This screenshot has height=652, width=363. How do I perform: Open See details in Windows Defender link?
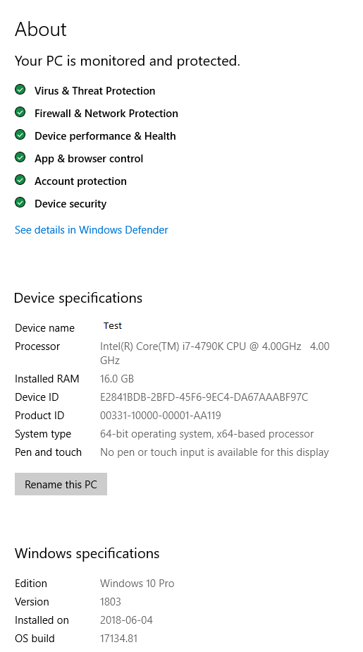pyautogui.click(x=92, y=230)
